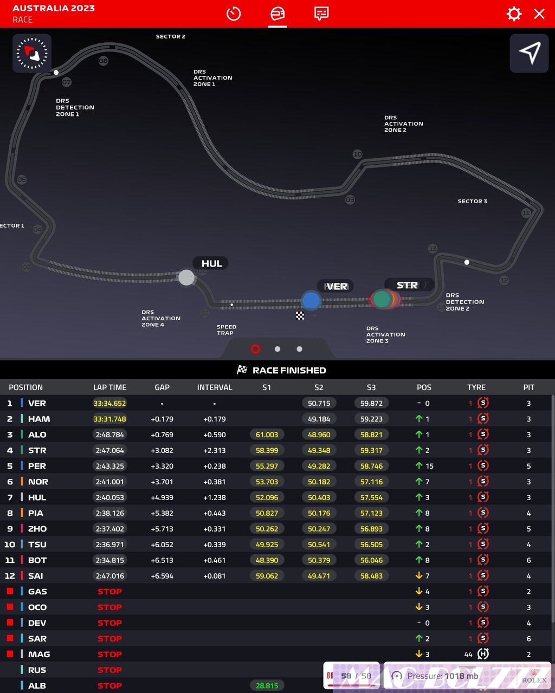
Task: Tap the hard tyre icon in MAG row
Action: [x=483, y=654]
